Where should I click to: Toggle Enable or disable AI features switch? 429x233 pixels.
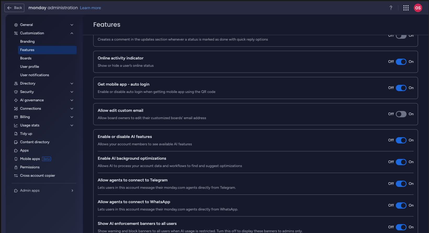(401, 140)
